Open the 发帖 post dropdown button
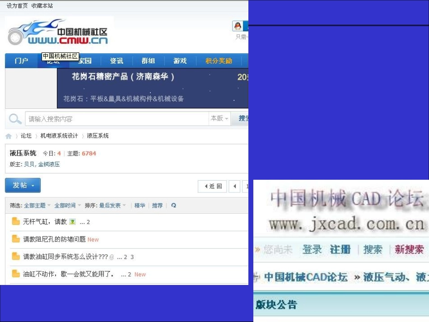 click(x=23, y=185)
